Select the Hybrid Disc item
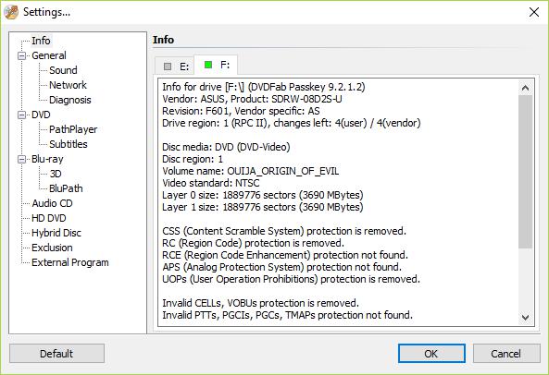Image resolution: width=549 pixels, height=375 pixels. 56,233
